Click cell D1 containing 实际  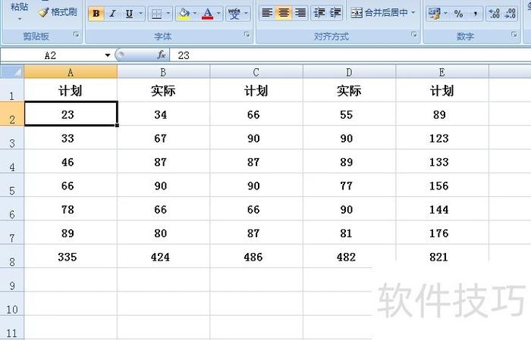349,90
